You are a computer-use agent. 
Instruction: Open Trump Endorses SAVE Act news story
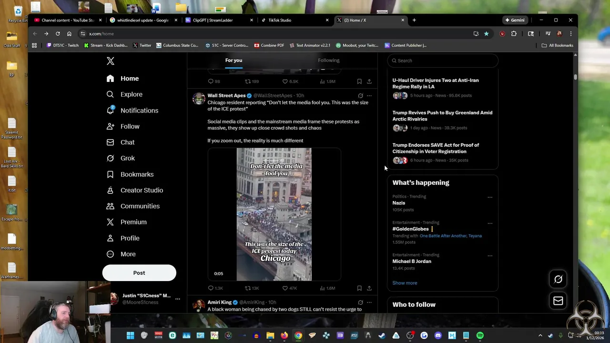[443, 152]
